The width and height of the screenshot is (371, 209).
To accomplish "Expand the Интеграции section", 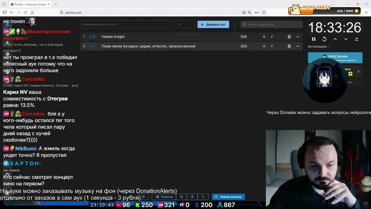I will (x=319, y=46).
